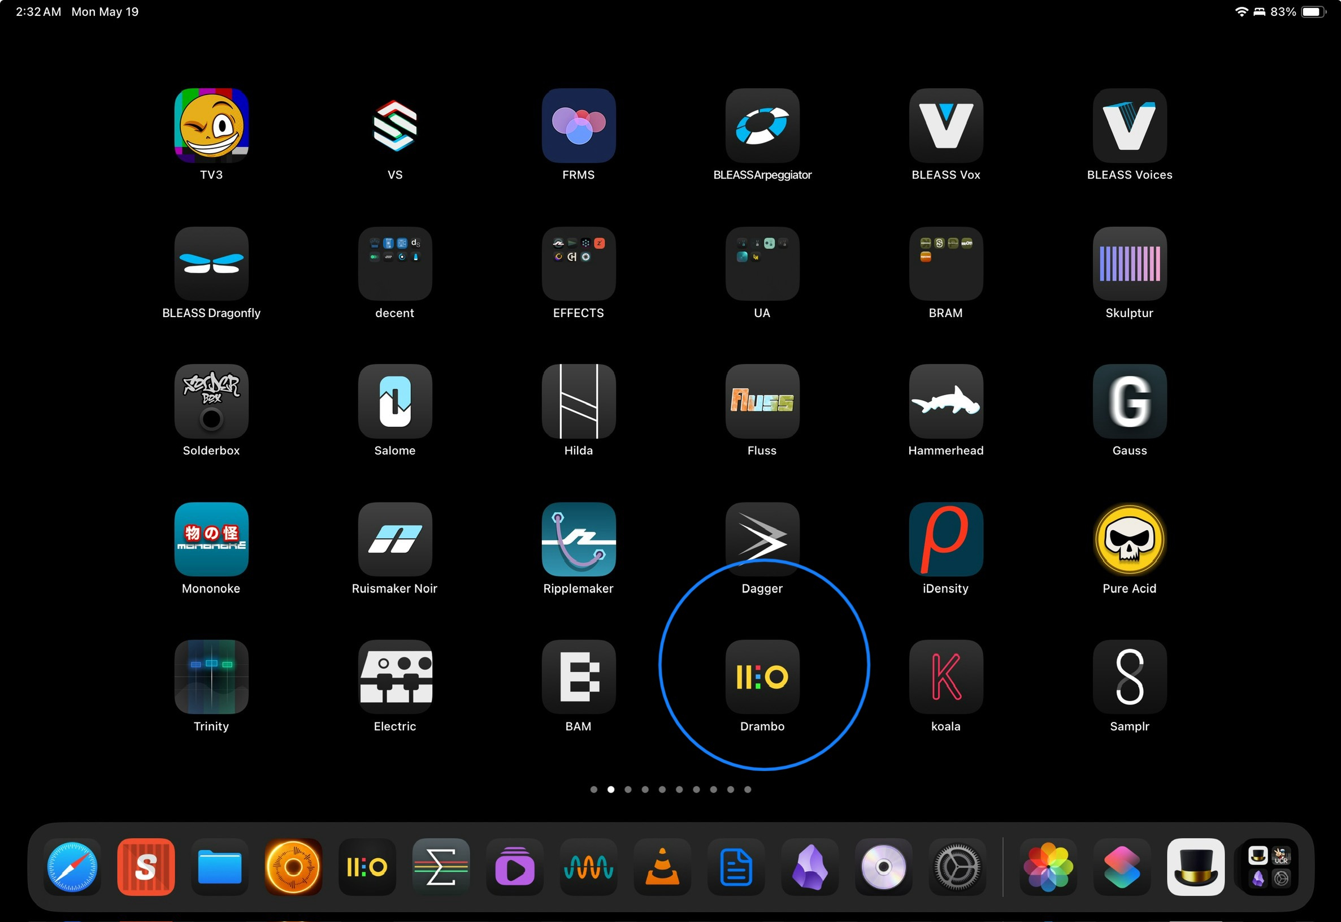Open Obsidian from the dock

pyautogui.click(x=810, y=867)
